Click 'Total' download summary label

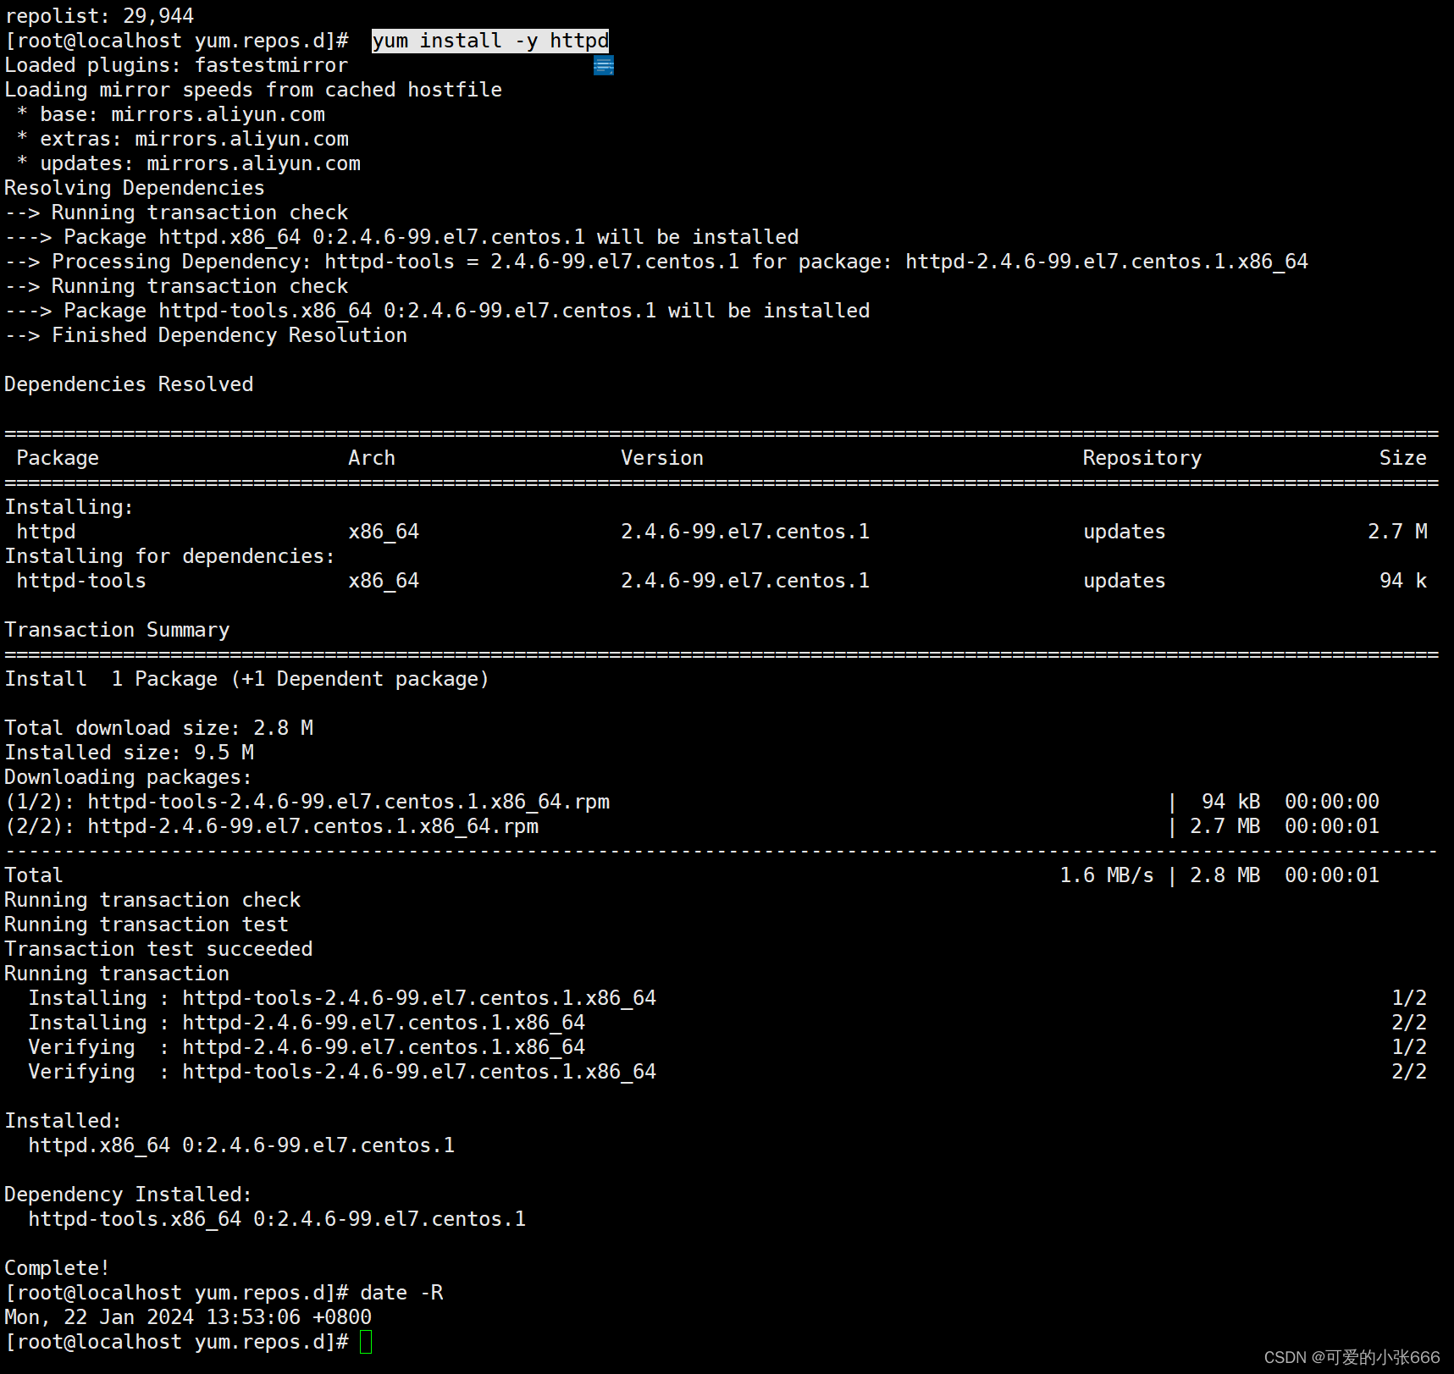tap(34, 875)
